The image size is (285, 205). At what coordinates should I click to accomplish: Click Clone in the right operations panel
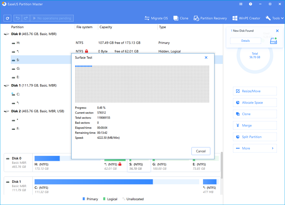pyautogui.click(x=255, y=114)
